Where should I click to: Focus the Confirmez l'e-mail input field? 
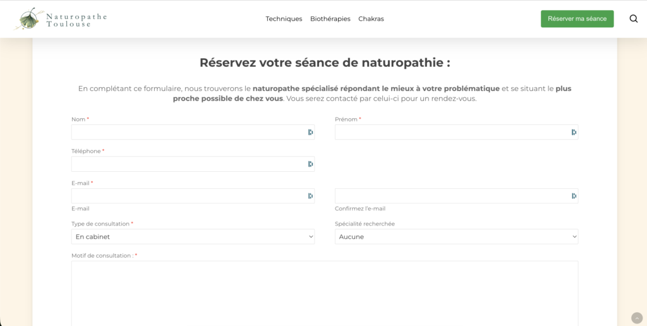[456, 196]
